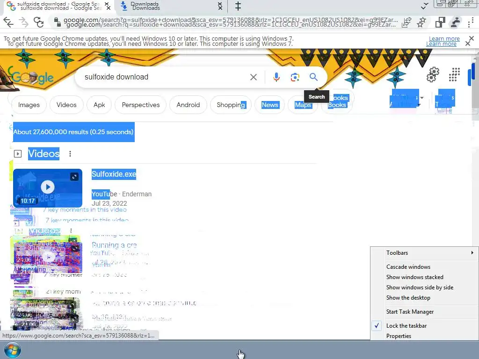Play the Sulfoxide.exe video thumbnail

[48, 188]
